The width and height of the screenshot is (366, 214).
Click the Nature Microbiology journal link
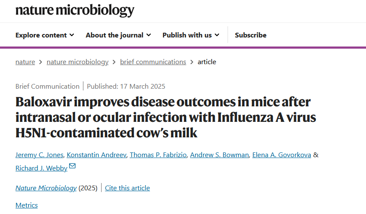46,188
